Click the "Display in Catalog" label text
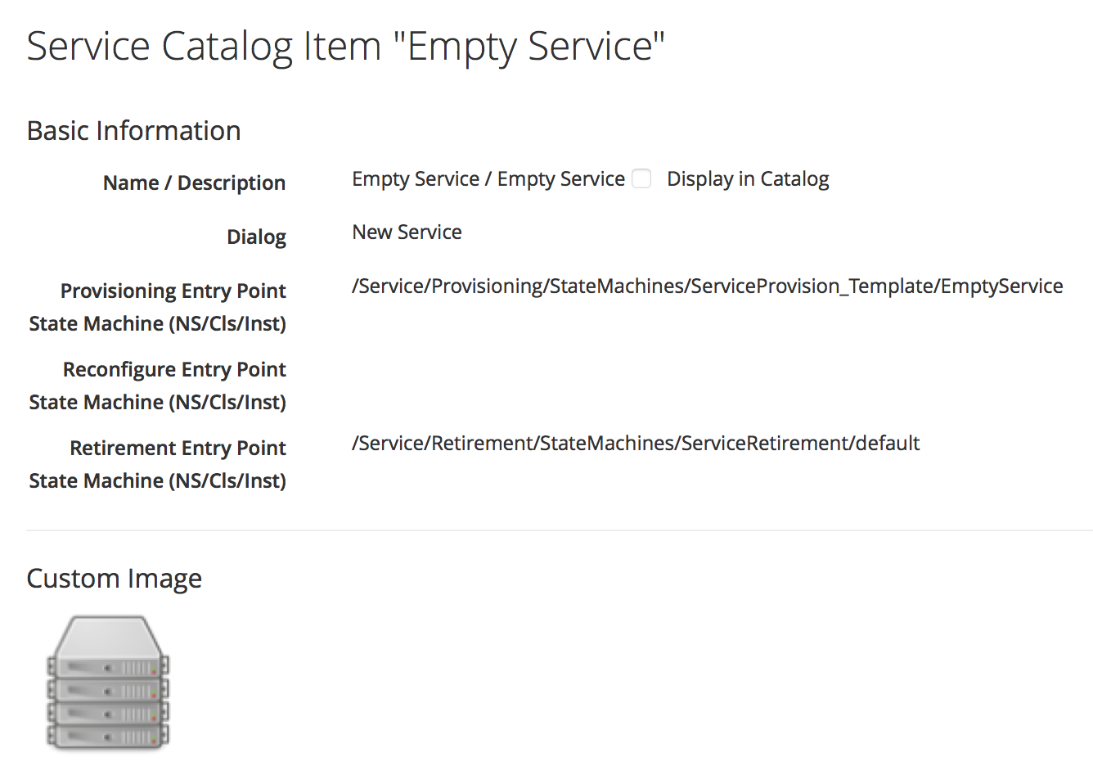Viewport: 1093px width, 771px height. tap(748, 179)
